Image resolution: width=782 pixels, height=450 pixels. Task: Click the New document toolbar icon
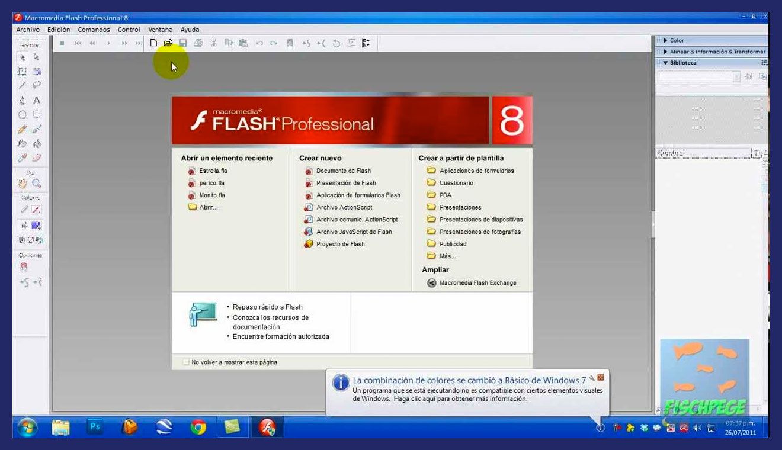point(153,43)
